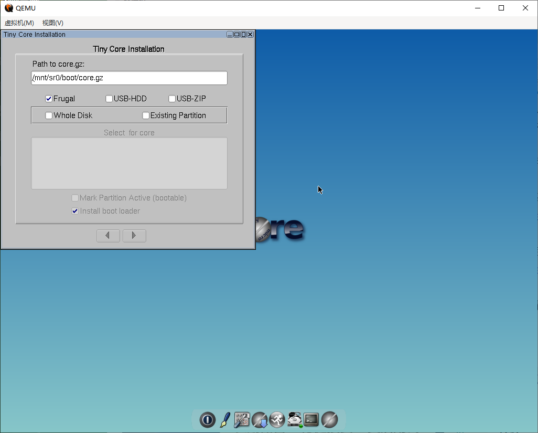Select the Existing Partition option
Image resolution: width=538 pixels, height=433 pixels.
point(146,115)
